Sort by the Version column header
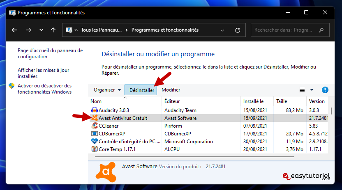The height and width of the screenshot is (190, 342). (317, 101)
